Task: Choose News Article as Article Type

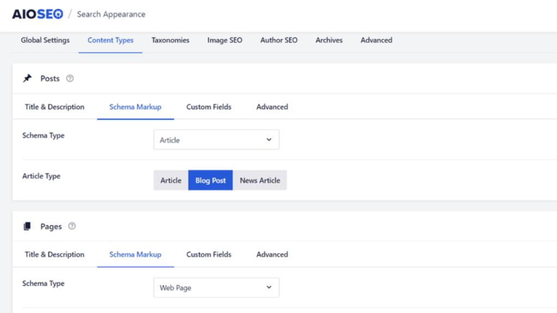Action: (259, 180)
